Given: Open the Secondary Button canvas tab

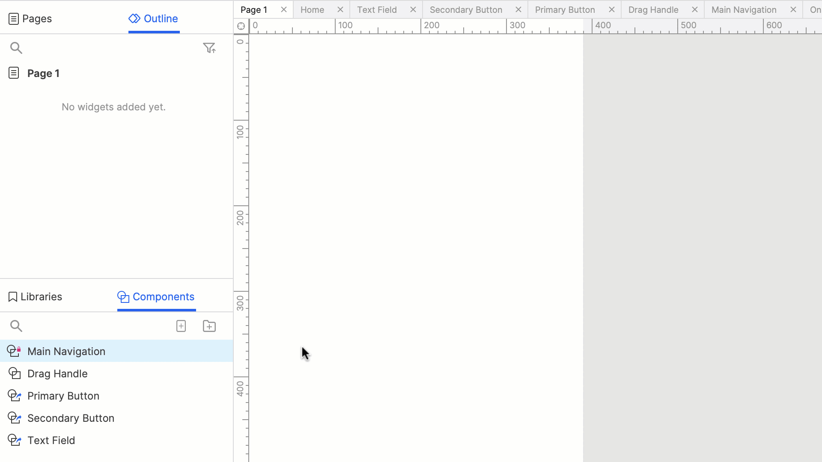Looking at the screenshot, I should tap(466, 10).
